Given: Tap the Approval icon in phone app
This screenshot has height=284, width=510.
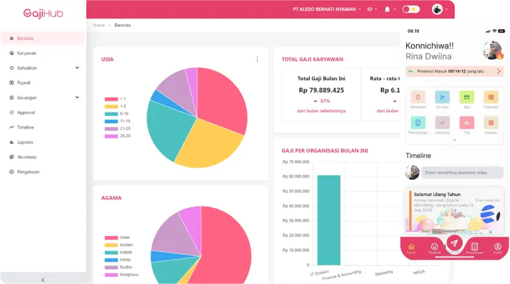Looking at the screenshot, I should pyautogui.click(x=443, y=123).
